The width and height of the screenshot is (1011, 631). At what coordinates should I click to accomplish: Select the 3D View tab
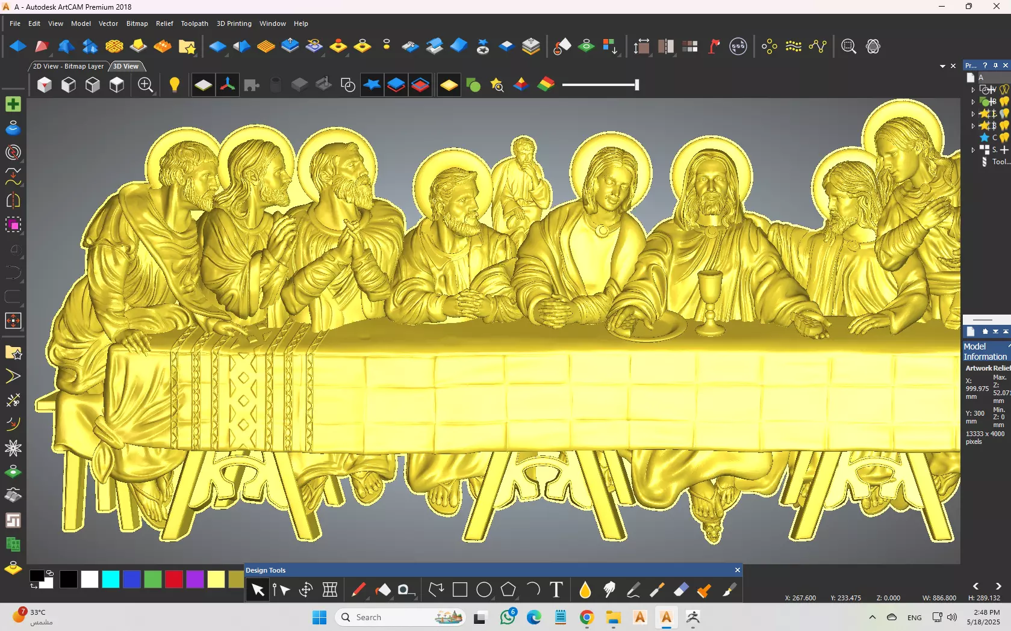pos(126,66)
